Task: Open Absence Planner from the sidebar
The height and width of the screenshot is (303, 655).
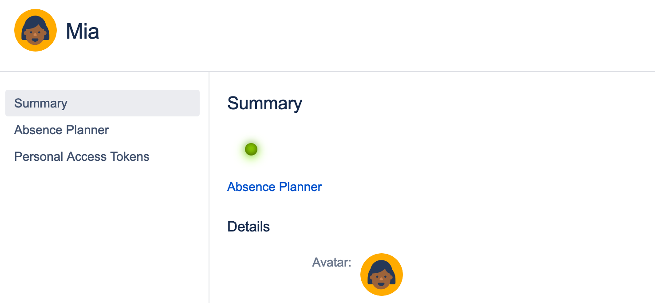Action: coord(61,130)
